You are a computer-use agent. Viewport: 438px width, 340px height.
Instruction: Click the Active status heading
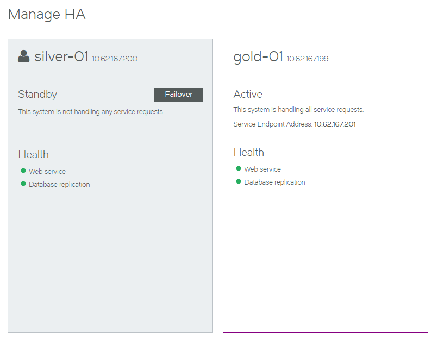point(248,95)
